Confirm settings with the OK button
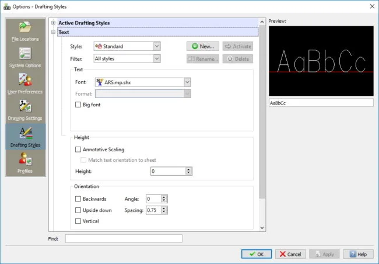Screen dimensions: 379x264 point(256,254)
